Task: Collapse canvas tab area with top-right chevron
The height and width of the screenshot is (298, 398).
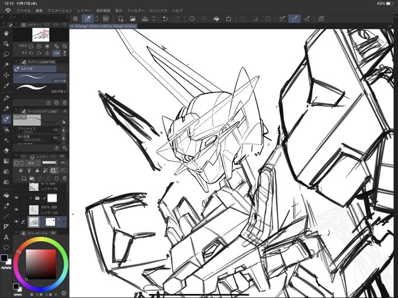Action: [x=390, y=26]
